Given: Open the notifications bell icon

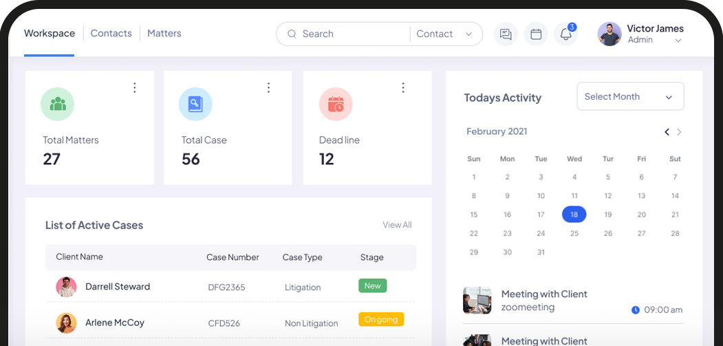Looking at the screenshot, I should tap(565, 34).
